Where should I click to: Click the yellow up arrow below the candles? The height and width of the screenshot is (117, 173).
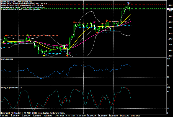(x=44, y=56)
